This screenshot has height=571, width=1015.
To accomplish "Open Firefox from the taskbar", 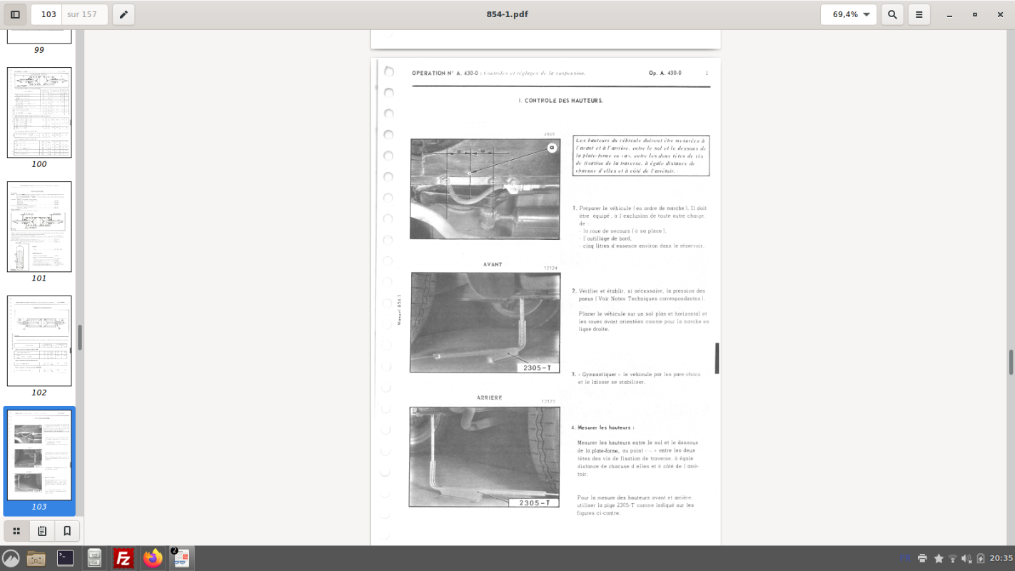I will [153, 558].
